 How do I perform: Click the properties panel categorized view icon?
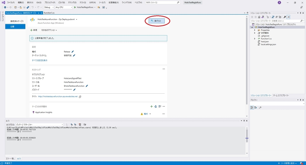[x=252, y=107]
